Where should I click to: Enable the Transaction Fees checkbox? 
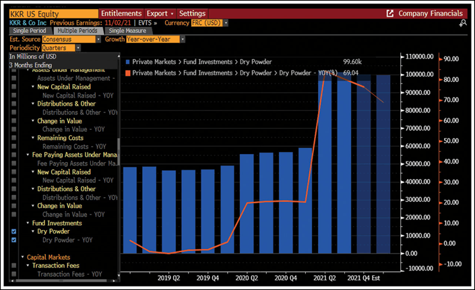point(14,266)
